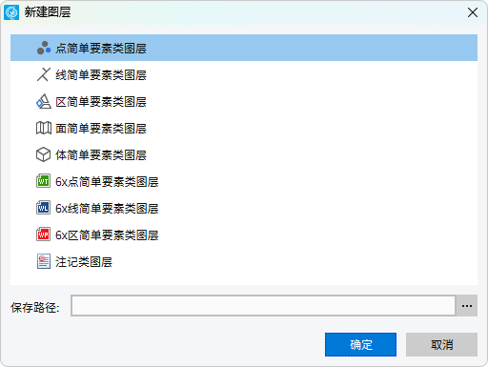Focus the 保存路径 text field

[x=263, y=306]
